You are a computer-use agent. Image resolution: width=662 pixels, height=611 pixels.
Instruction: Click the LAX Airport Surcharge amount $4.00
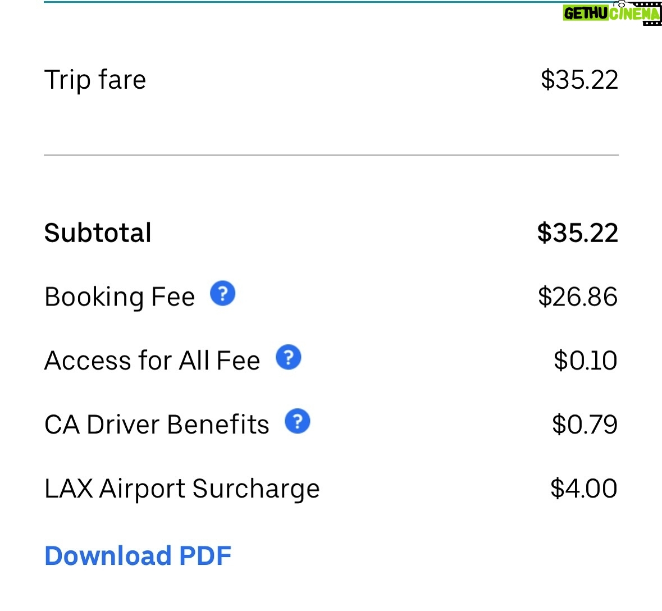(x=584, y=488)
